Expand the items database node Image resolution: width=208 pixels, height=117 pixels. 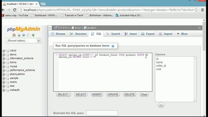[x=4, y=62]
